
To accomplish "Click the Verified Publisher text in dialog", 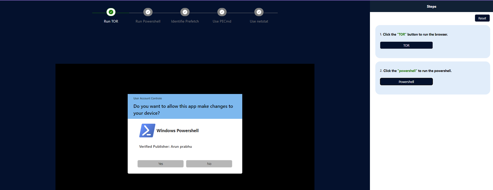I will tap(165, 147).
